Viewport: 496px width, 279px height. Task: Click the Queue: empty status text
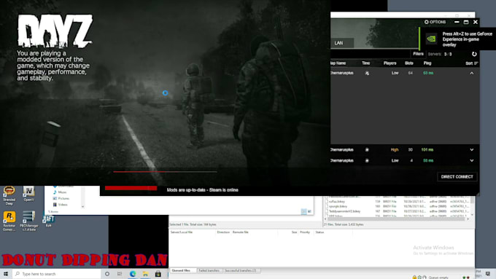point(439,278)
